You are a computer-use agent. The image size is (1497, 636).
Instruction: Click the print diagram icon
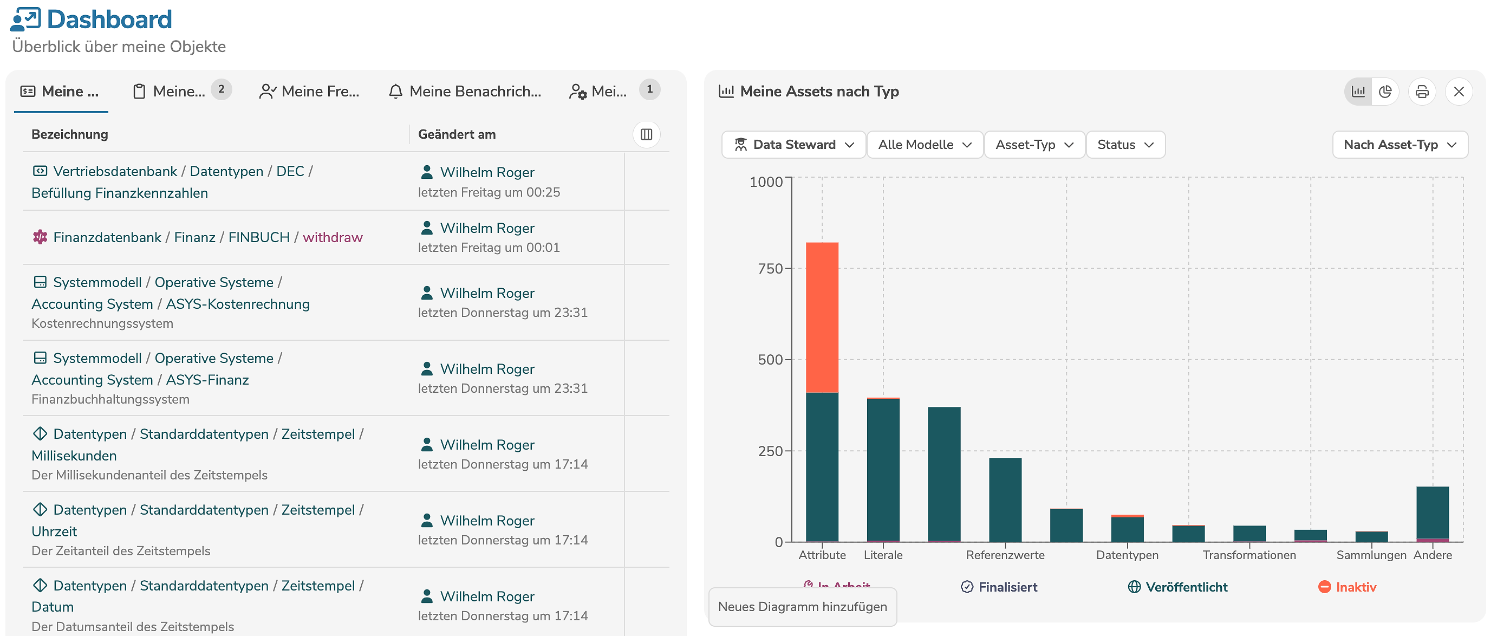[x=1422, y=91]
